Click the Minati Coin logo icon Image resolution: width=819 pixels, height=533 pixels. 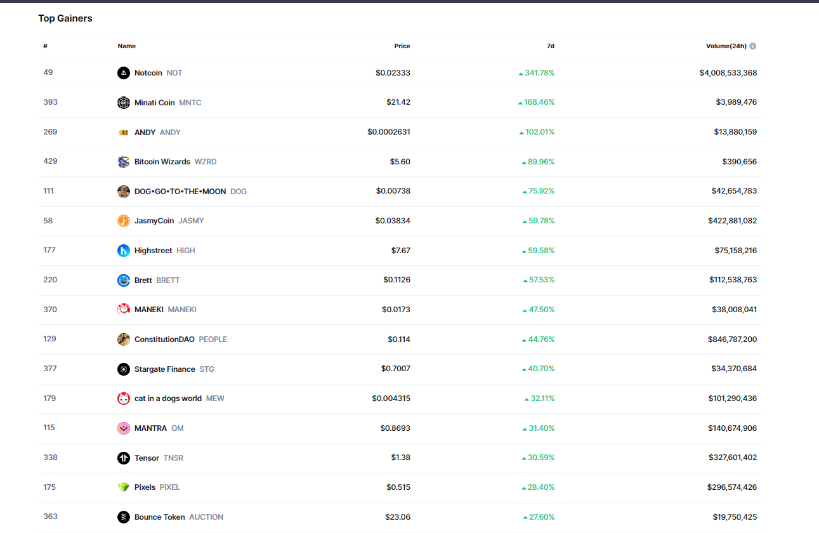[124, 103]
